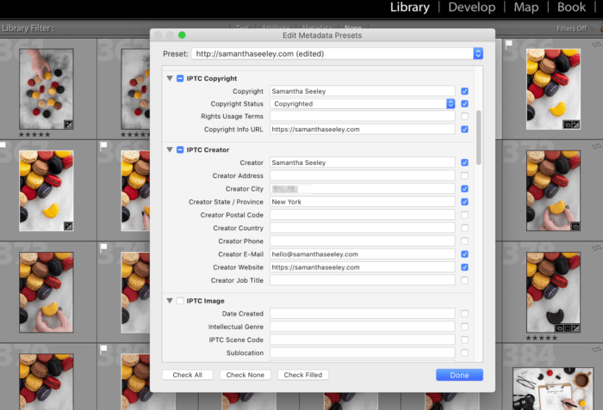Uncheck the Creator City checkbox
Viewport: 603px width, 410px height.
(x=464, y=188)
